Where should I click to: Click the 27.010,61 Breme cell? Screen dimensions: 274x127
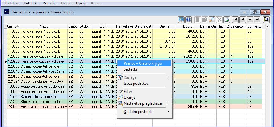tap(164, 46)
